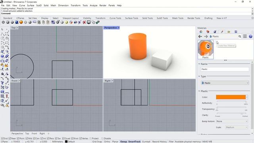Image resolution: width=254 pixels, height=143 pixels.
Task: Open the Panels menu
Action: 112,5
